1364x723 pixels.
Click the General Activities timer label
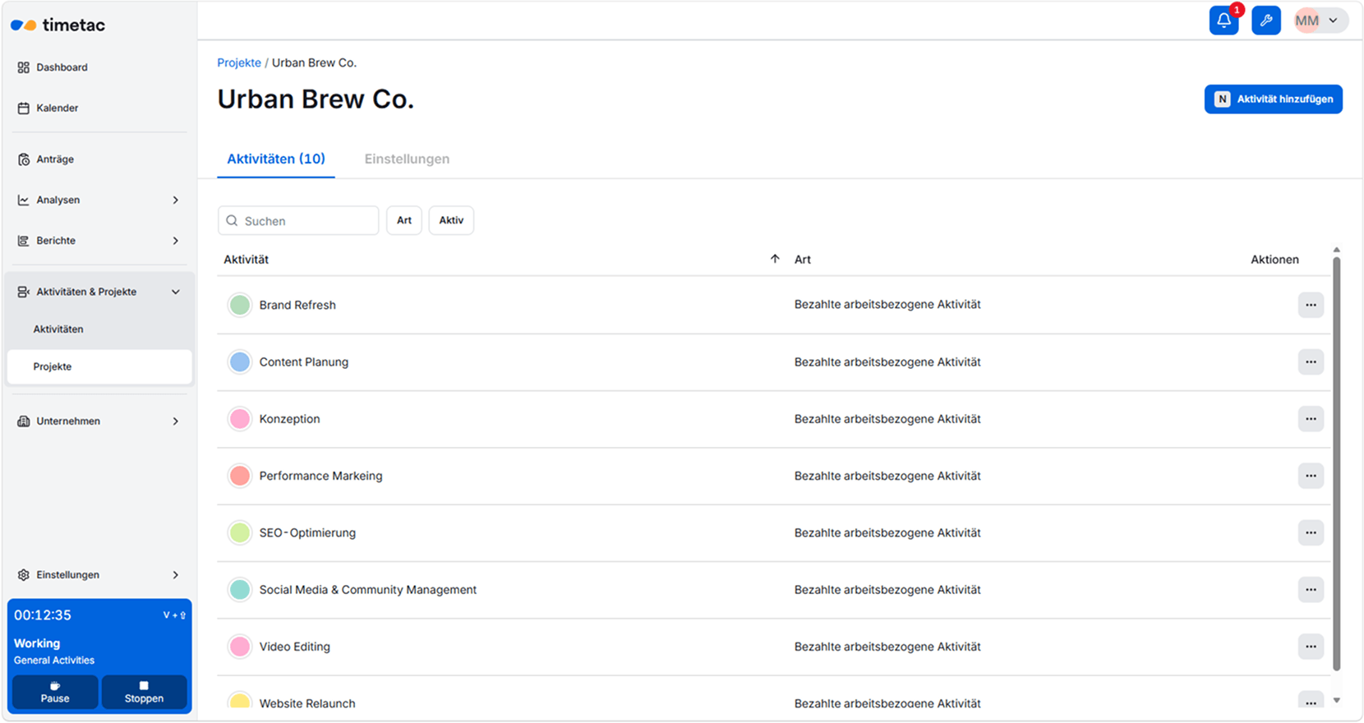pos(54,661)
